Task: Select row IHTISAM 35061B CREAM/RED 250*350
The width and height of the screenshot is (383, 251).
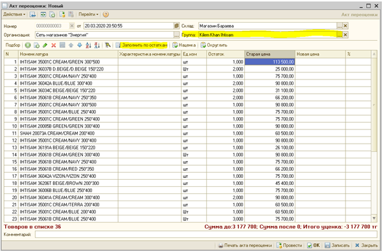Action: (187, 169)
